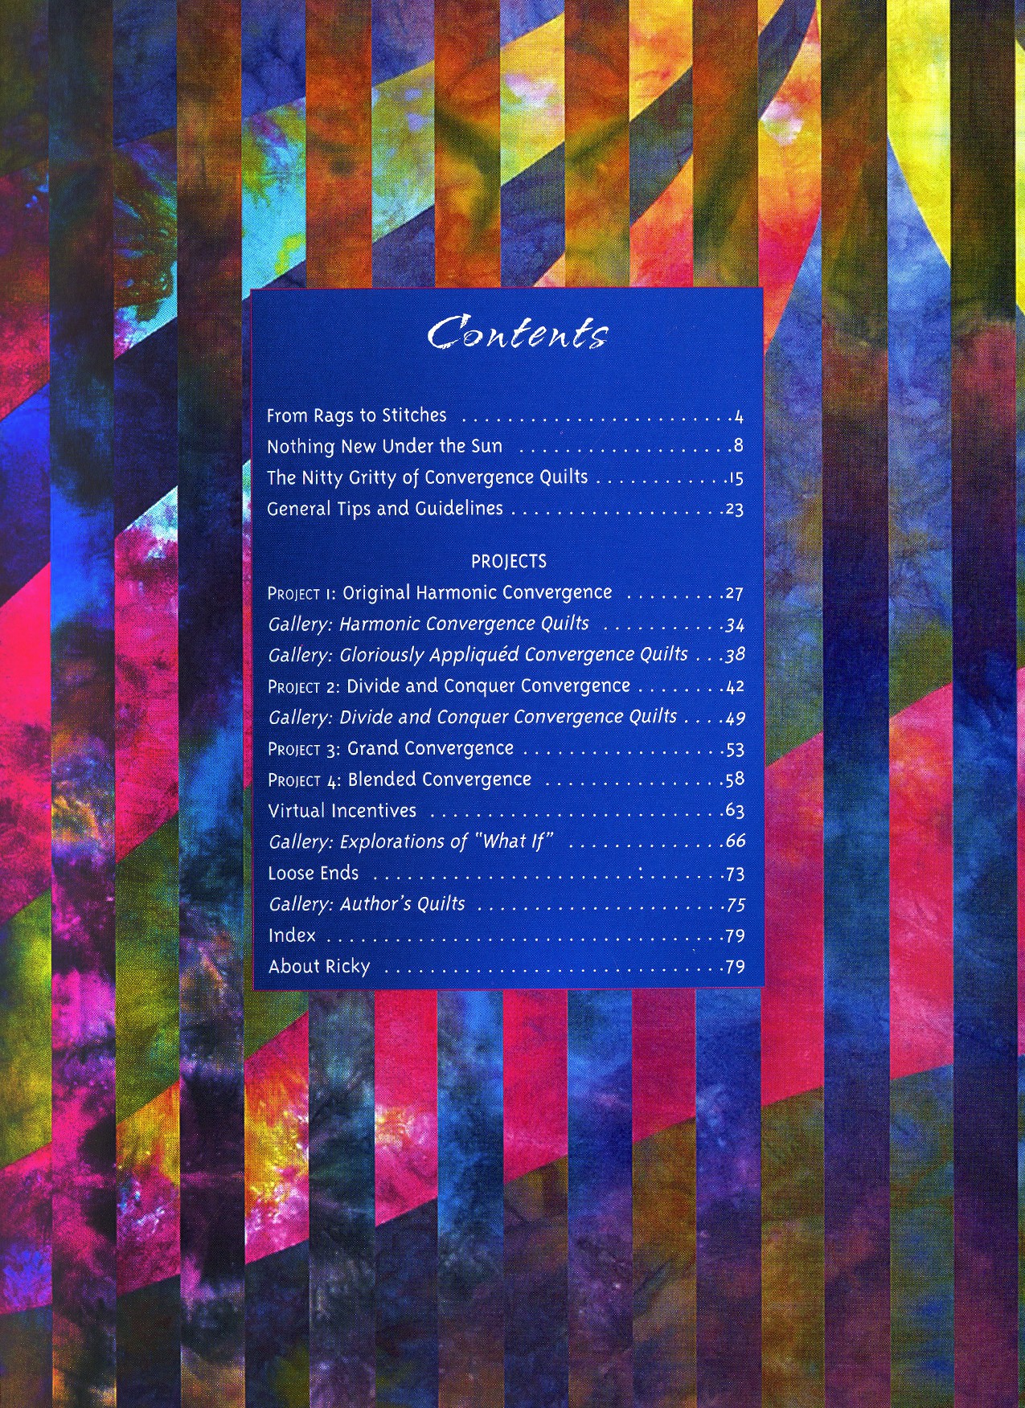Screen dimensions: 1025x1408
Task: Open Gallery: Gloriously Appliquéd Convergence Quilts
Action: coord(478,655)
